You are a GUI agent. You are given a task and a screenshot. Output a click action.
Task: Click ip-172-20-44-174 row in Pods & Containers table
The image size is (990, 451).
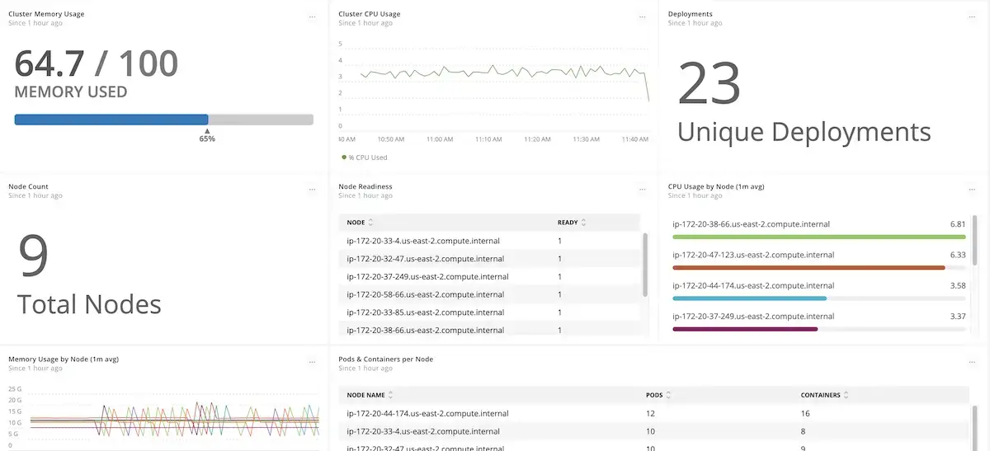click(427, 413)
